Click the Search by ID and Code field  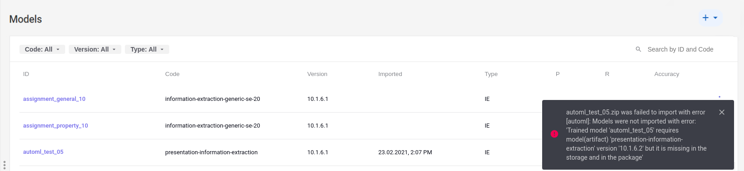click(x=681, y=49)
